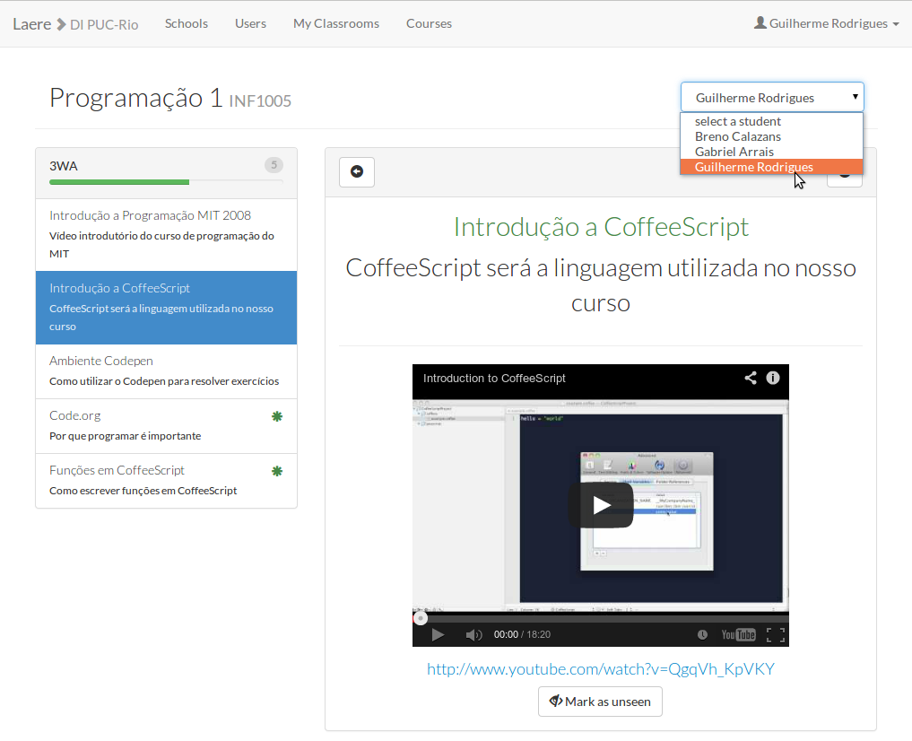Enter fullscreen video mode
Screen dimensions: 912x741
[x=776, y=634]
